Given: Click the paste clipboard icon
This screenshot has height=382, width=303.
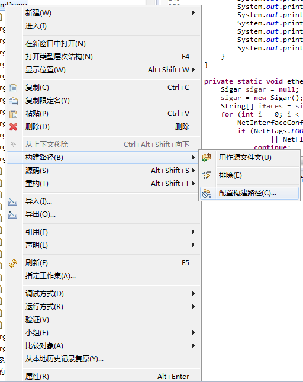Looking at the screenshot, I should point(13,114).
